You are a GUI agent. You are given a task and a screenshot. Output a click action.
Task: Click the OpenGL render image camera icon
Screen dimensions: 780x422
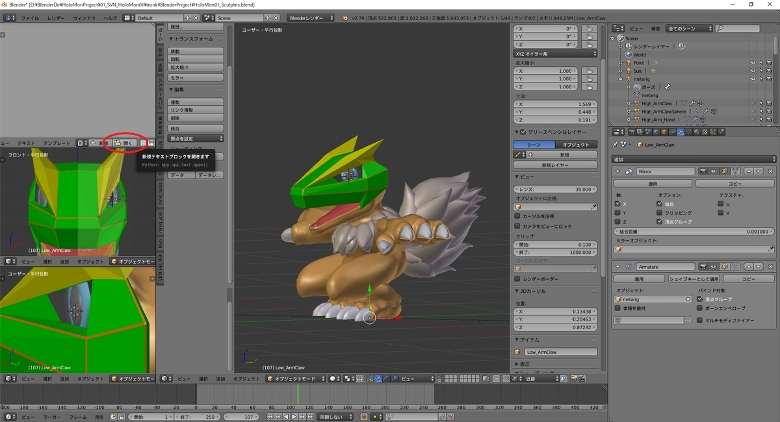point(574,379)
